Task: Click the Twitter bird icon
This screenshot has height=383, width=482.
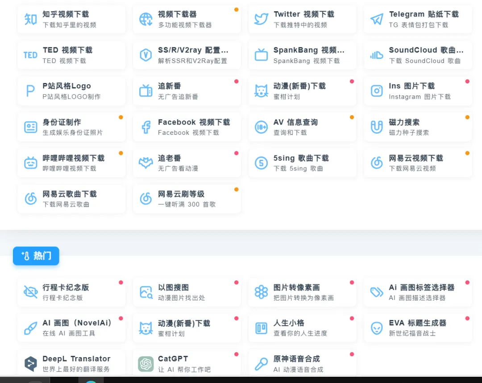Action: 261,19
